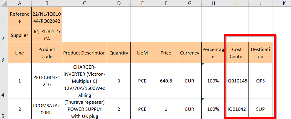Click the cell with price 640.8
The width and height of the screenshot is (291, 119).
[166, 80]
